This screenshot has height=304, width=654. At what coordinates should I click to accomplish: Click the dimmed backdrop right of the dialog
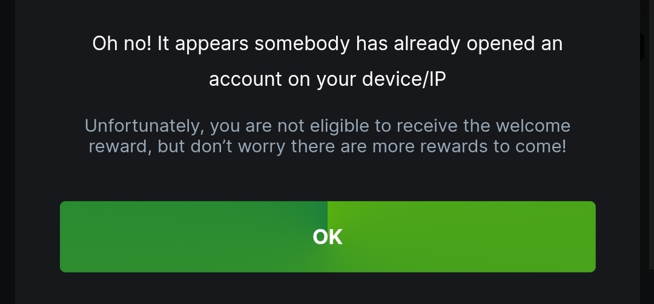[x=645, y=167]
